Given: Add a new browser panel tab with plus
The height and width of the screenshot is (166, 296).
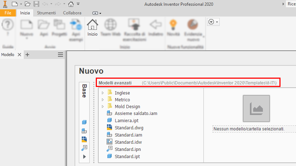Looking at the screenshot, I should tap(27, 55).
